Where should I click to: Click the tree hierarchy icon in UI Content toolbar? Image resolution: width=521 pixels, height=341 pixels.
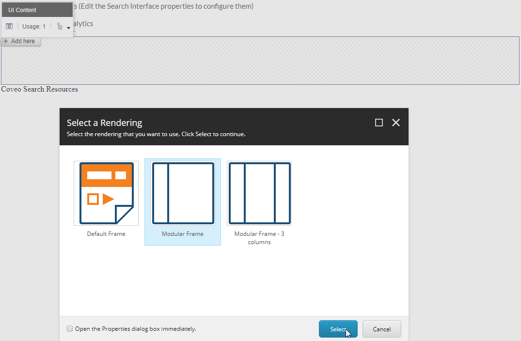[x=59, y=26]
